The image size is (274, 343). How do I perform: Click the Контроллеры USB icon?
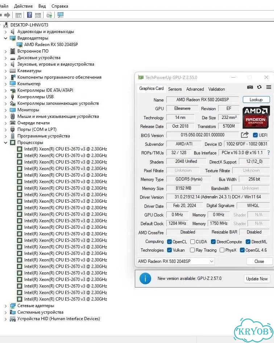(13, 97)
